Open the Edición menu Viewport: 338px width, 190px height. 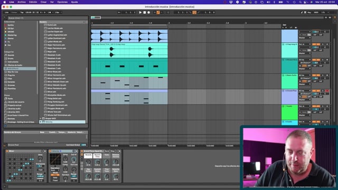(x=33, y=2)
